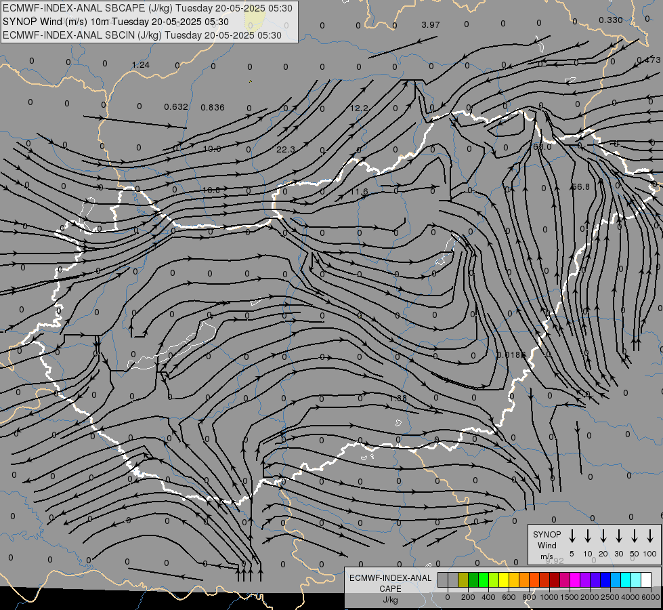Click the wind legend arrow above 20

[603, 535]
